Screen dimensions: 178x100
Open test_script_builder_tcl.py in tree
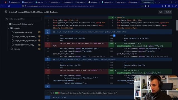point(24,45)
